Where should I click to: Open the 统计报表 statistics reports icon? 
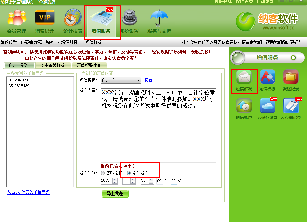click(73, 21)
